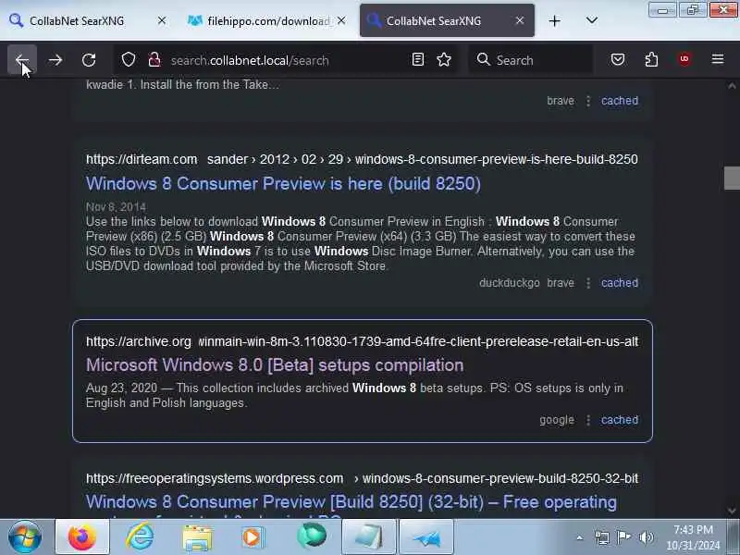Open the tracking protection shield icon

pos(129,60)
